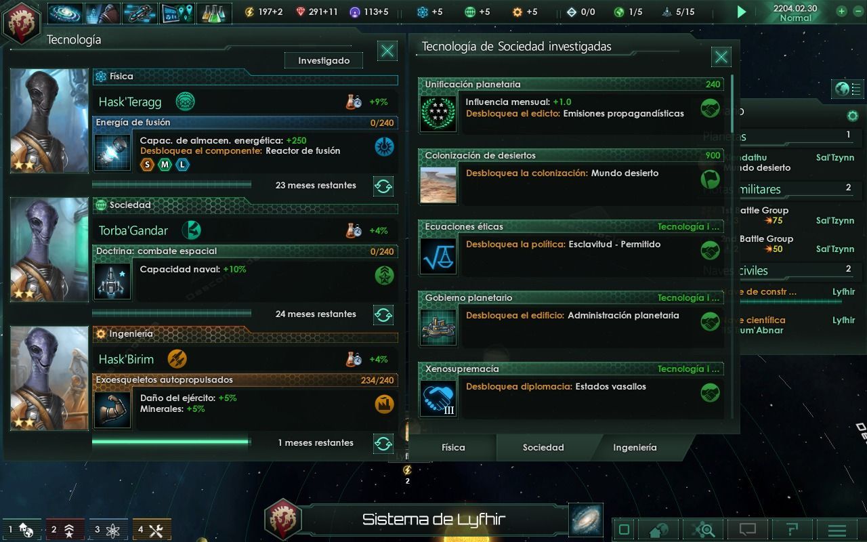
Task: Toggle the outliner panel button
Action: coord(848,89)
